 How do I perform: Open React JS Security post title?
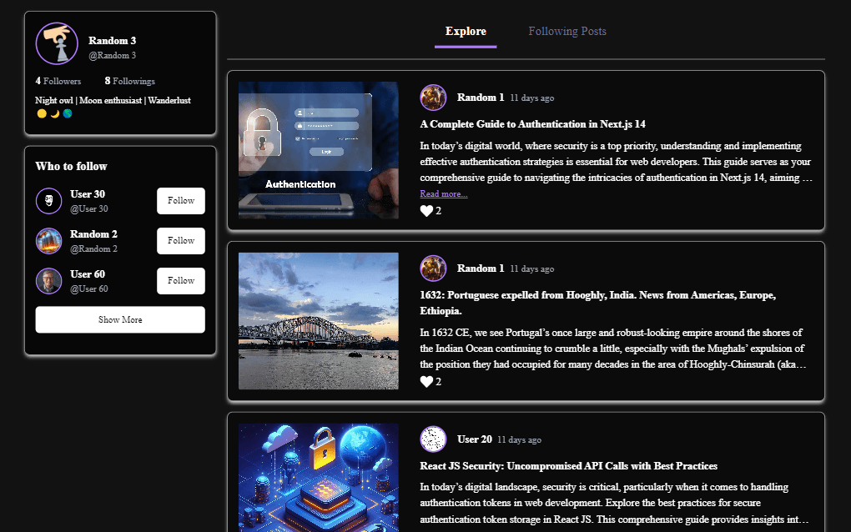click(568, 466)
